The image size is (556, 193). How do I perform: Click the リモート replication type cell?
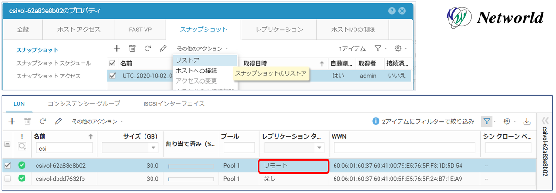(x=294, y=166)
